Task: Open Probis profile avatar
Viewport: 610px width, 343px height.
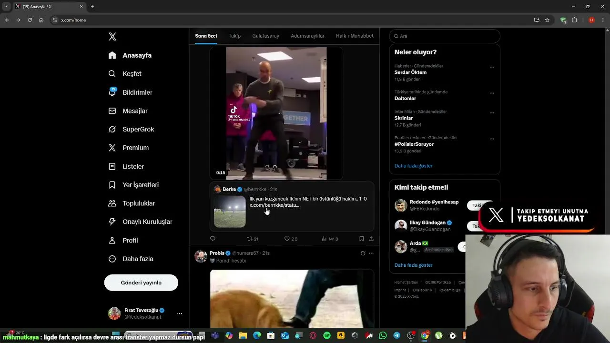Action: pyautogui.click(x=201, y=256)
